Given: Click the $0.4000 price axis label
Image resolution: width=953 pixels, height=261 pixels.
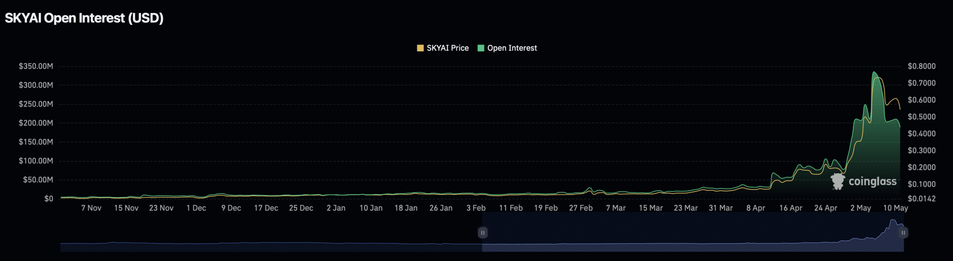Looking at the screenshot, I should 921,133.
